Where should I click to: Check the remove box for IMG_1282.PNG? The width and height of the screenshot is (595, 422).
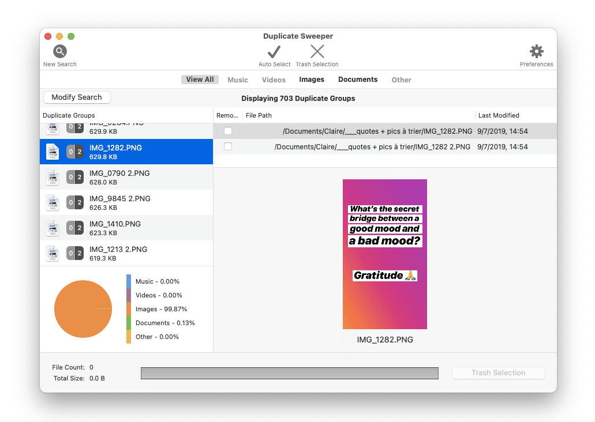pos(228,131)
